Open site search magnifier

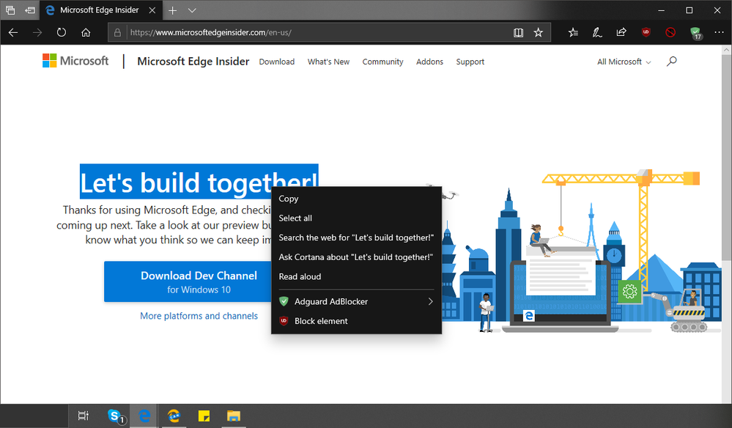pos(671,61)
